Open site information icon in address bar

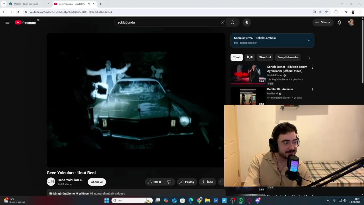[x=26, y=12]
